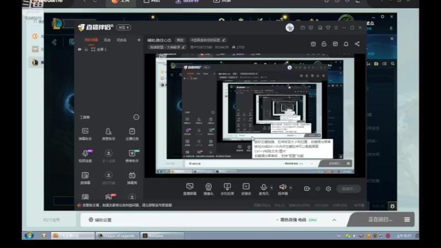
Task: Open the 读弹幕 tool
Action: [85, 178]
